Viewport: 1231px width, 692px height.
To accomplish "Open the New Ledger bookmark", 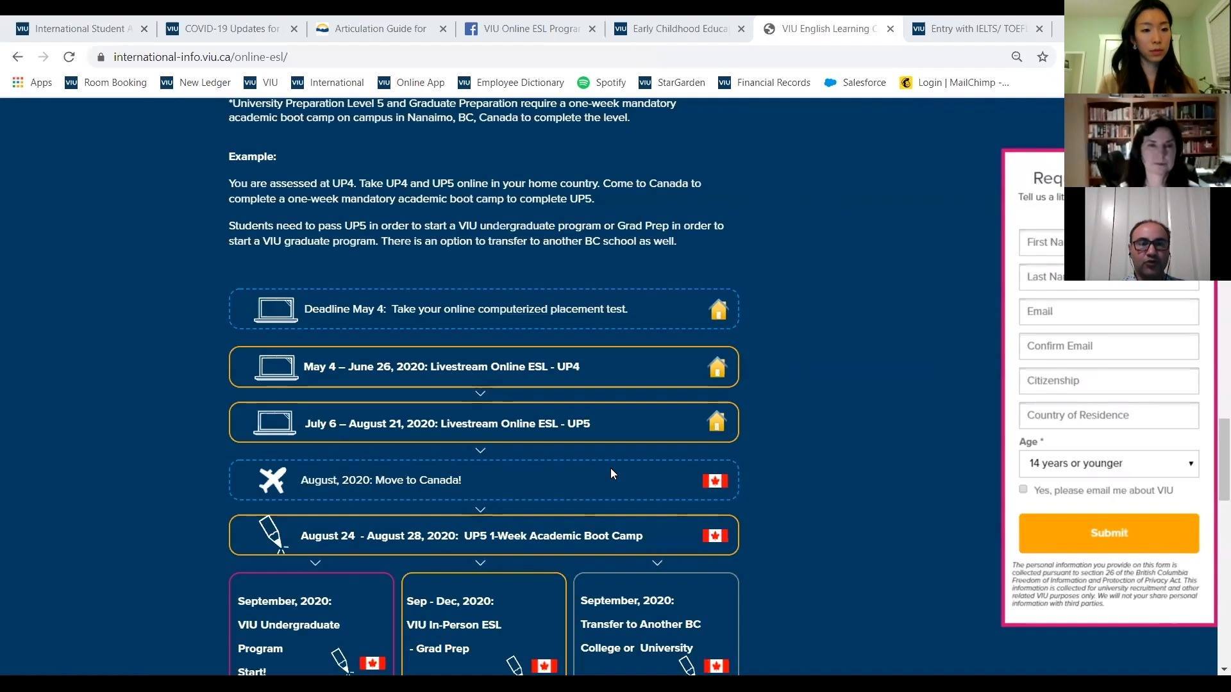I will tap(196, 83).
